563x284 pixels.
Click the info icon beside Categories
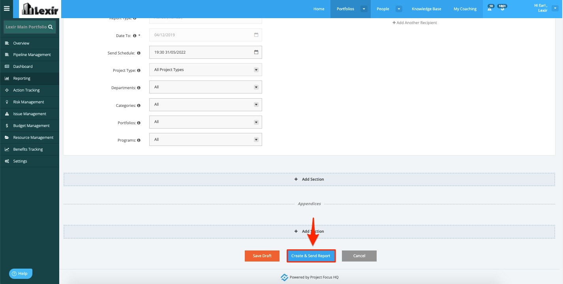pyautogui.click(x=139, y=106)
